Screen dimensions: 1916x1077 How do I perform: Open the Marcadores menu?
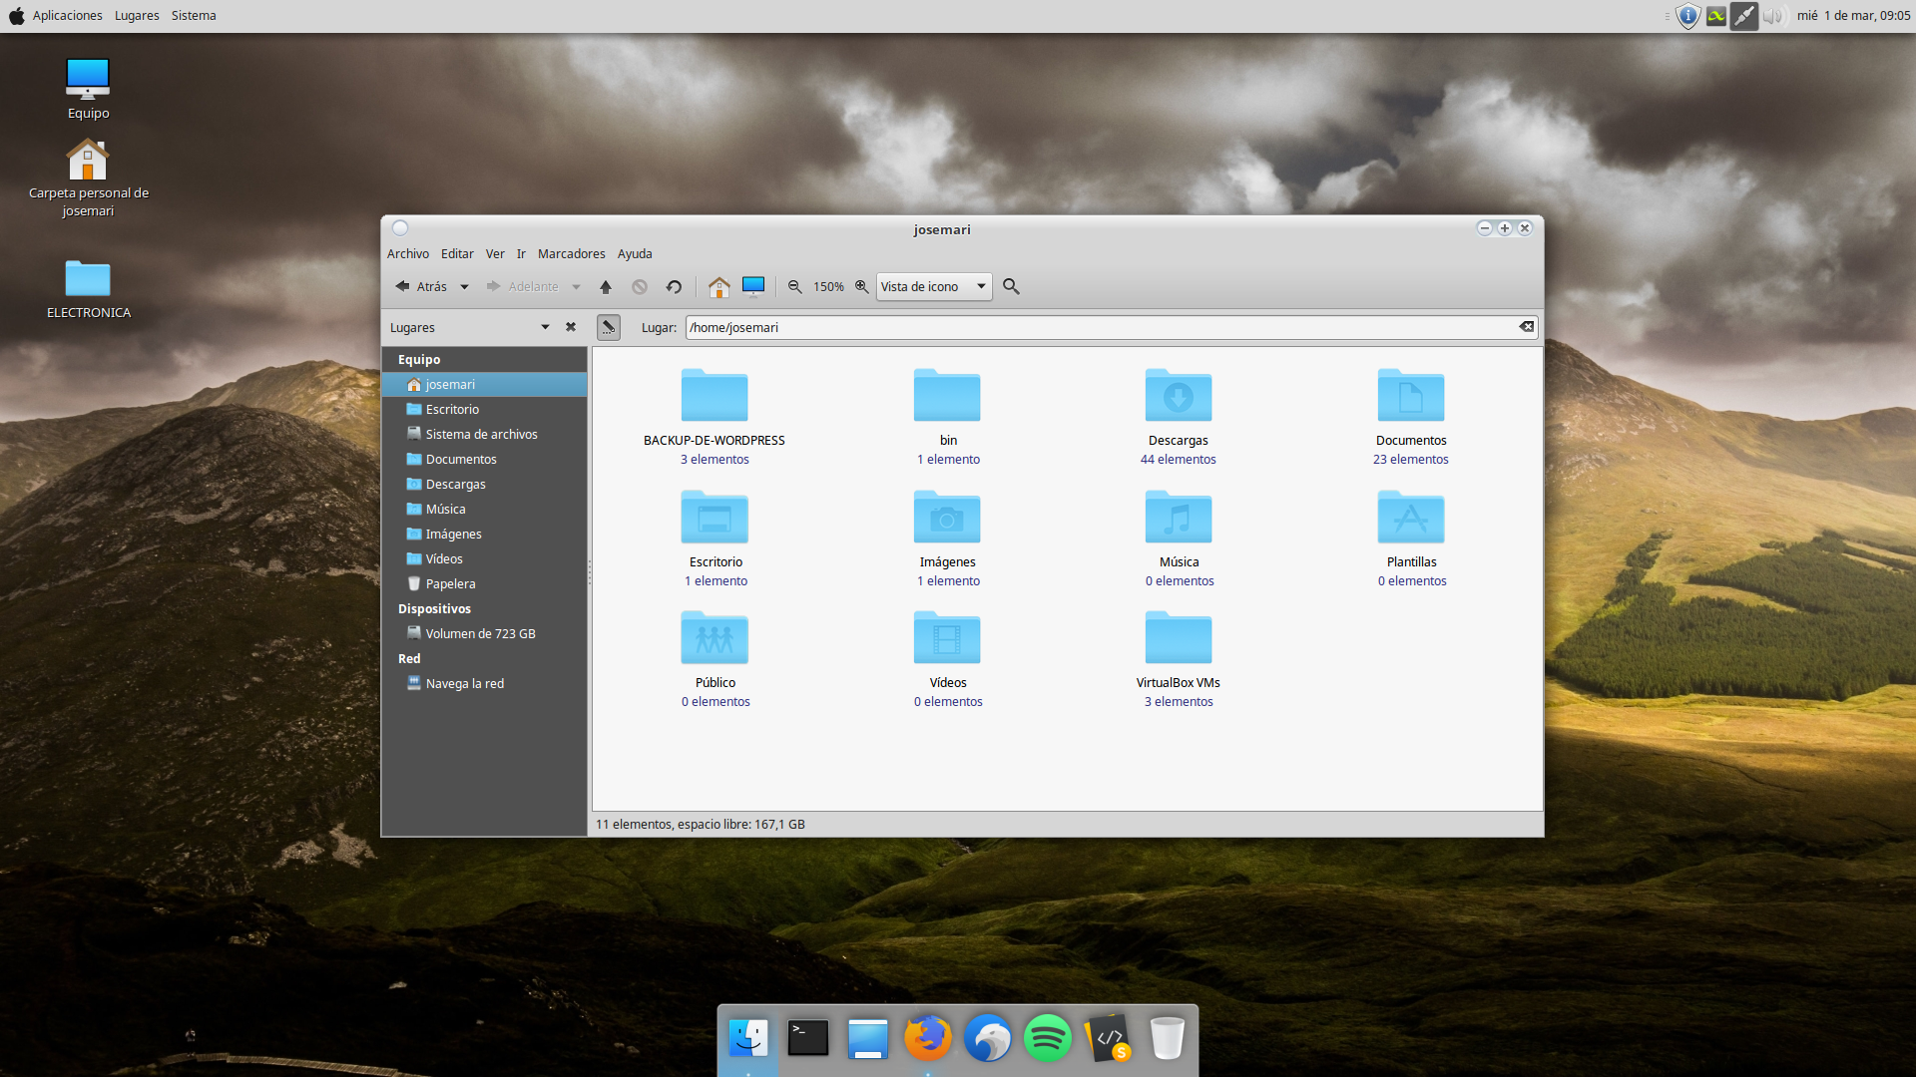tap(571, 254)
